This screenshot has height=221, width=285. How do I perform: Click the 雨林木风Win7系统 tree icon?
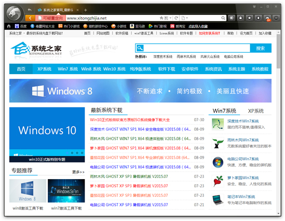[218, 144]
